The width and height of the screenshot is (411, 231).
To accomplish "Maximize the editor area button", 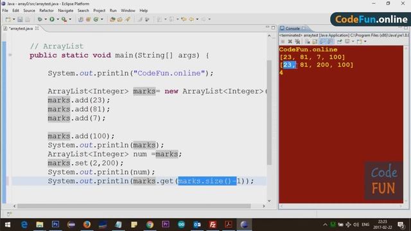I will (274, 28).
